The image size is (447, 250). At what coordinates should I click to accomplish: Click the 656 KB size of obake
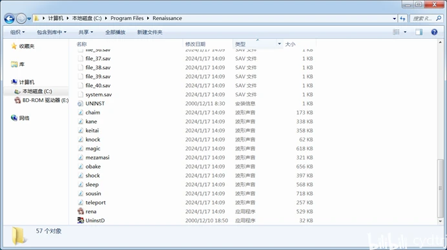click(x=304, y=167)
